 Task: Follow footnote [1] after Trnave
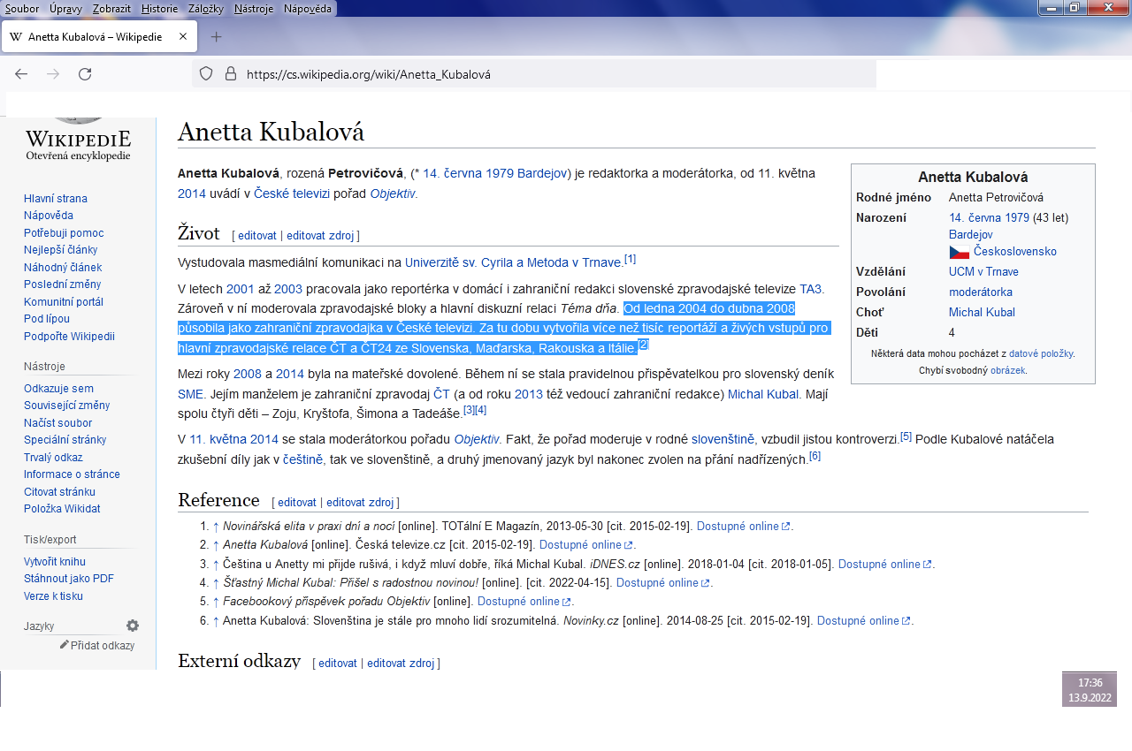(630, 259)
